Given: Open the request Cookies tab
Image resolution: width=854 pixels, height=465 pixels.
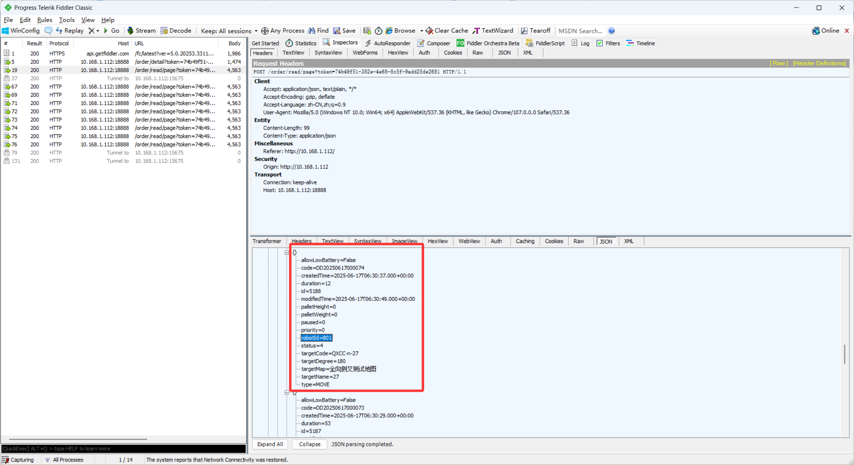Looking at the screenshot, I should 453,52.
